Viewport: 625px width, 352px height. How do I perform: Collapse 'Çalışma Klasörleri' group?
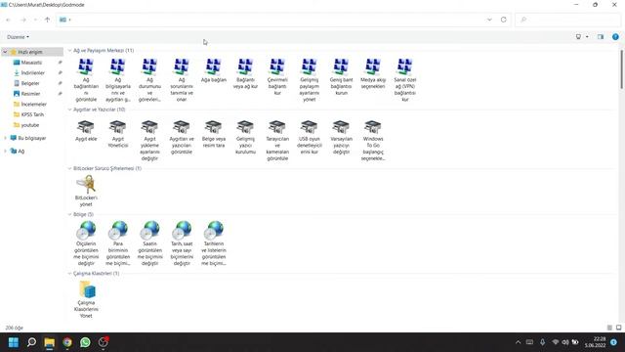(x=69, y=274)
